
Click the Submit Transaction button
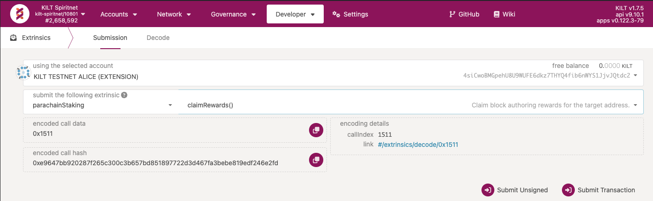598,190
